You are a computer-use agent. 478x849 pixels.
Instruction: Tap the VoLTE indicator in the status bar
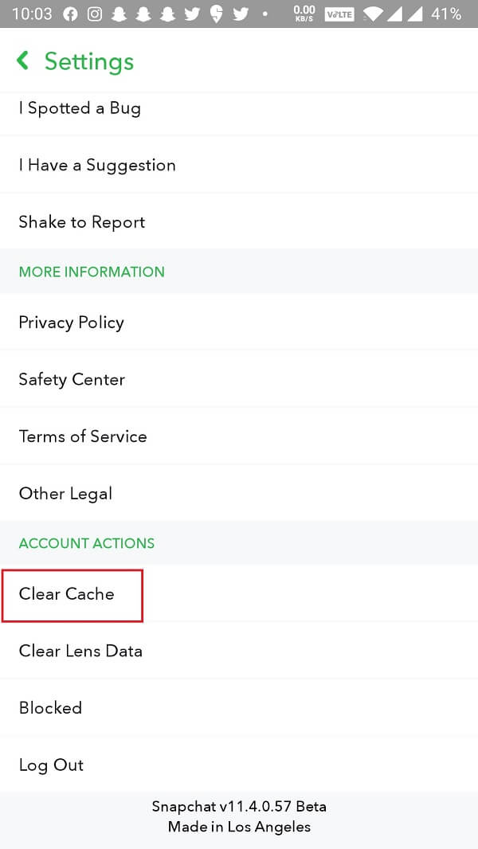(339, 14)
